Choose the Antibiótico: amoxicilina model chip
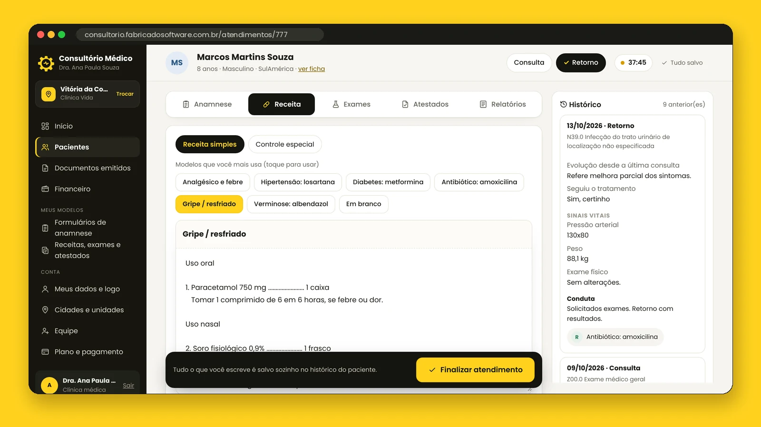Screen dimensions: 761x427 (x=479, y=182)
